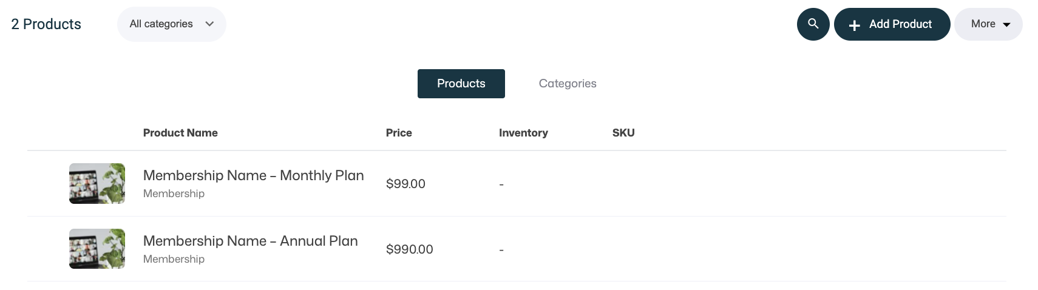Click the Inventory column header
Image resolution: width=1038 pixels, height=290 pixels.
[x=523, y=133]
